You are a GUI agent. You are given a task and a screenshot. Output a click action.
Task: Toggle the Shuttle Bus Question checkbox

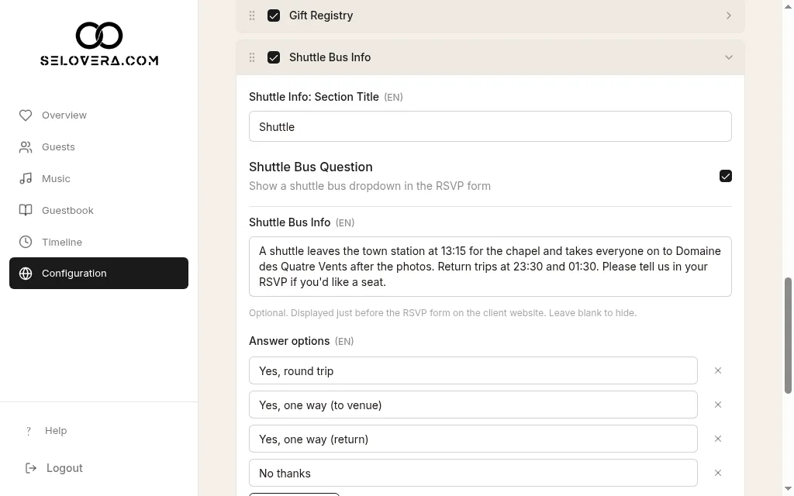tap(725, 176)
